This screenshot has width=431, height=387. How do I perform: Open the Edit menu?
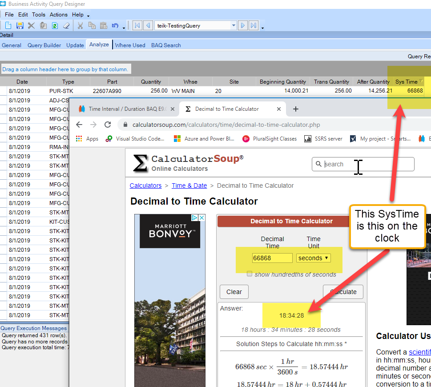click(23, 15)
